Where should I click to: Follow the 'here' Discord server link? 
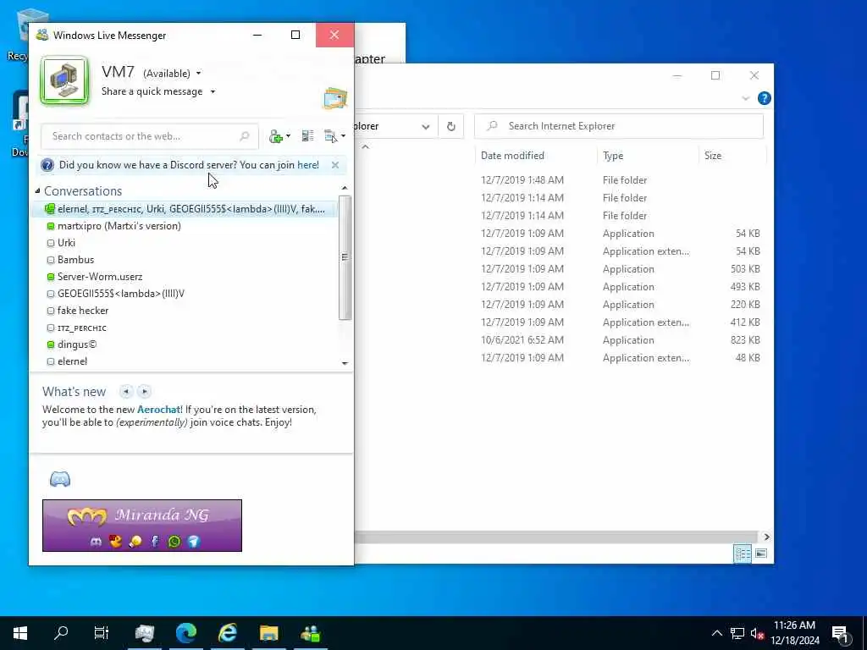click(308, 165)
